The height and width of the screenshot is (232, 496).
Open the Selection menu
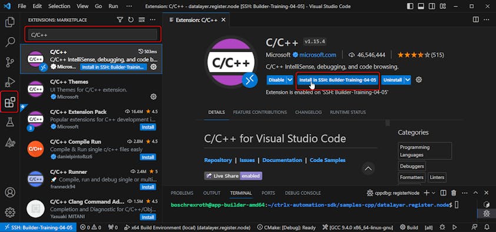point(59,6)
